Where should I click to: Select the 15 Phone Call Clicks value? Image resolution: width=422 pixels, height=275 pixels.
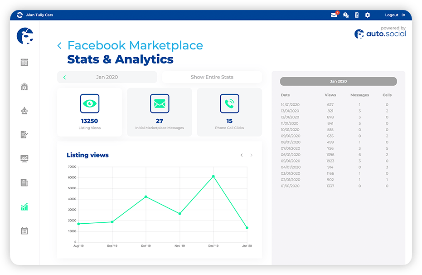pyautogui.click(x=229, y=121)
